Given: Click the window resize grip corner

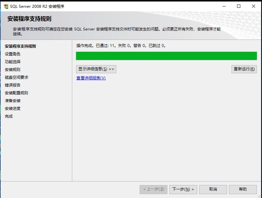Looking at the screenshot, I should click(259, 196).
